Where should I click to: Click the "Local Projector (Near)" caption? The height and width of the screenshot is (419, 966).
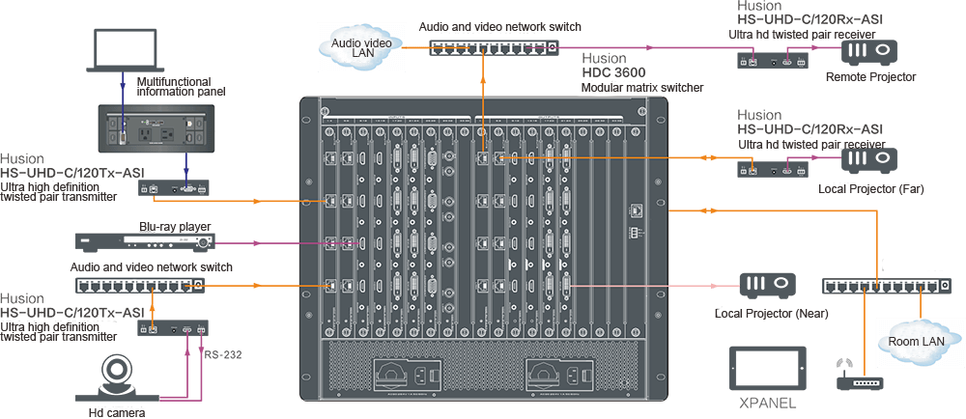(x=771, y=314)
